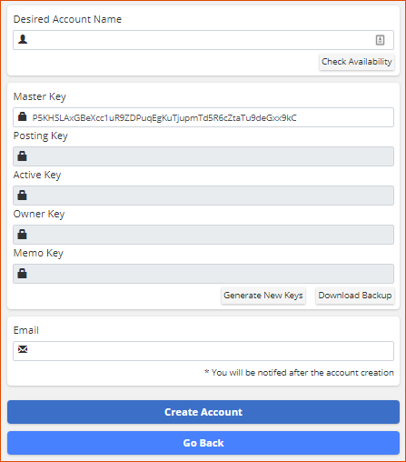Click the lock icon beside Master Key
Screen dimensions: 406x462
(x=22, y=116)
